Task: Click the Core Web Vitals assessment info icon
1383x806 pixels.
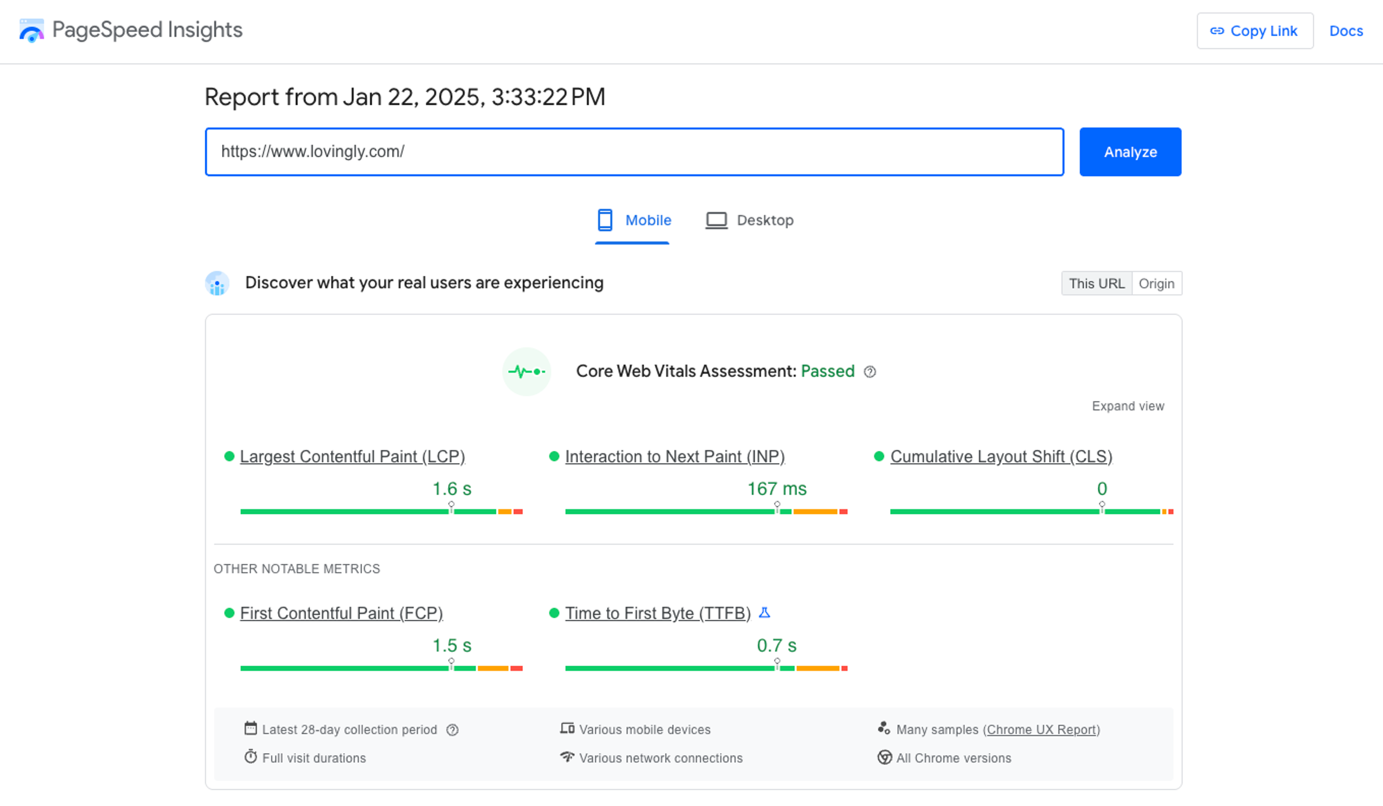Action: [x=869, y=371]
